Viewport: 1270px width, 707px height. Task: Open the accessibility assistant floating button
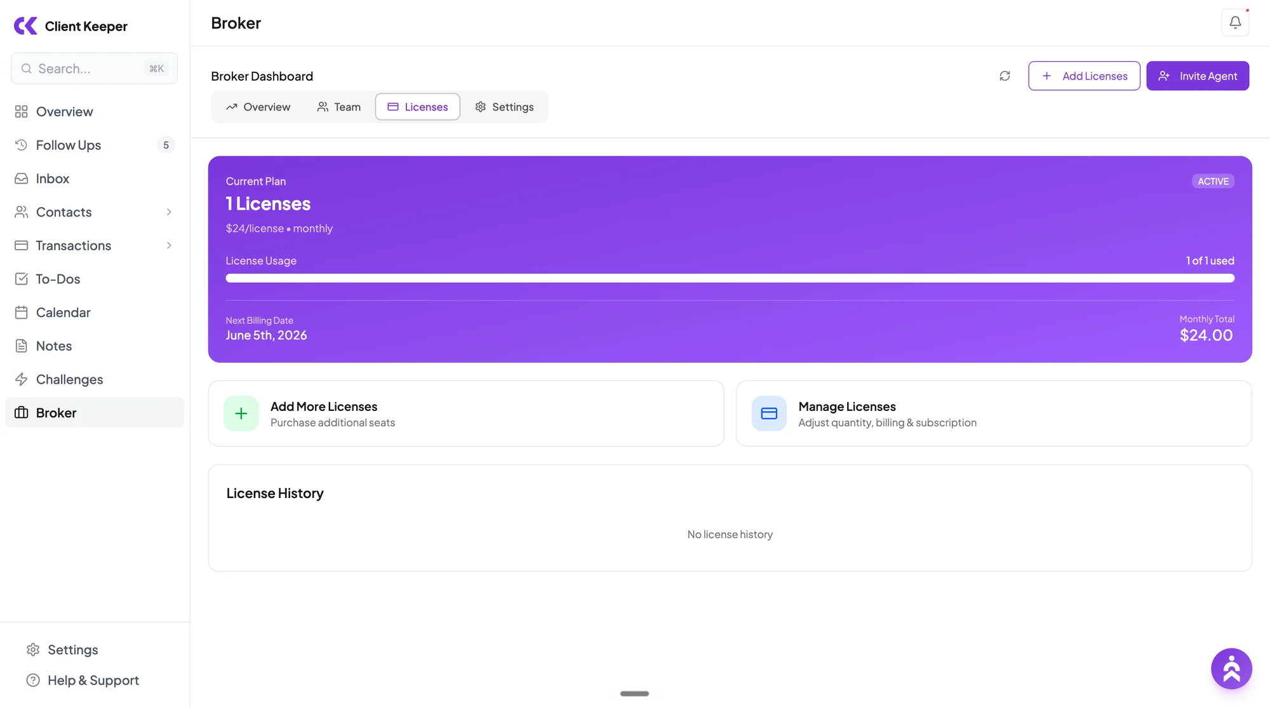(x=1231, y=668)
